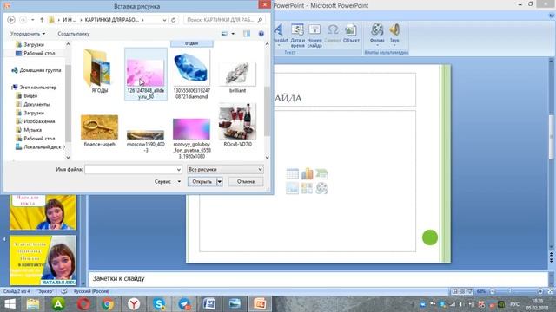
Task: Open the ЯГОДЫ folder
Action: click(99, 71)
